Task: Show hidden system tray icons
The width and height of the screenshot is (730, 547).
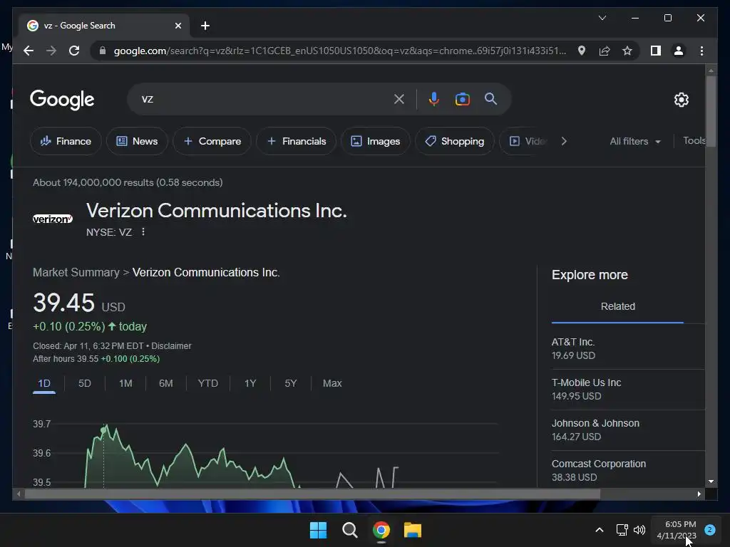Action: [x=600, y=530]
